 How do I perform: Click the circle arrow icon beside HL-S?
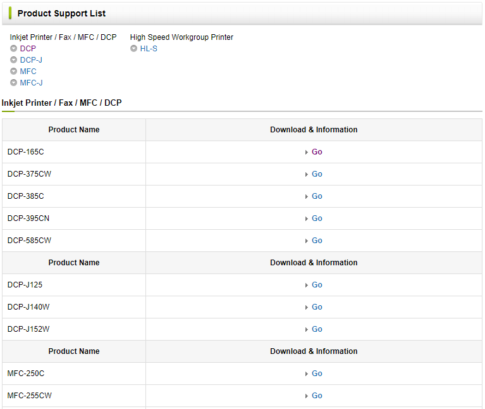pyautogui.click(x=133, y=49)
